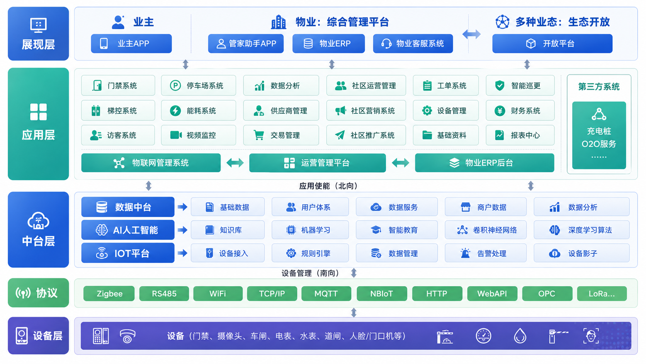This screenshot has width=646, height=364.
Task: Click the 知识库 card
Action: (x=228, y=230)
